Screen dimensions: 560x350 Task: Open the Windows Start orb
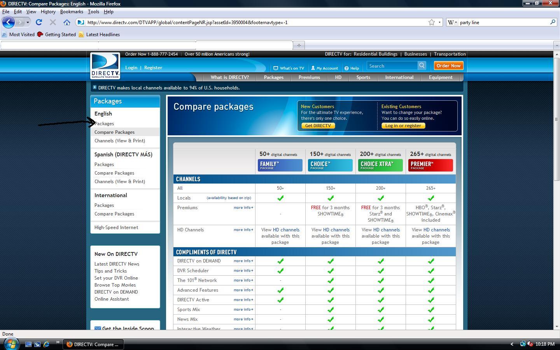(11, 344)
